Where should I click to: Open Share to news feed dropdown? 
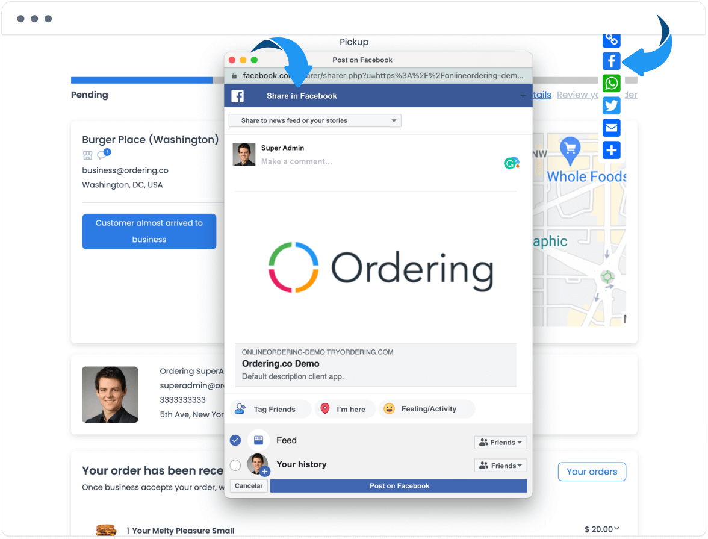315,120
